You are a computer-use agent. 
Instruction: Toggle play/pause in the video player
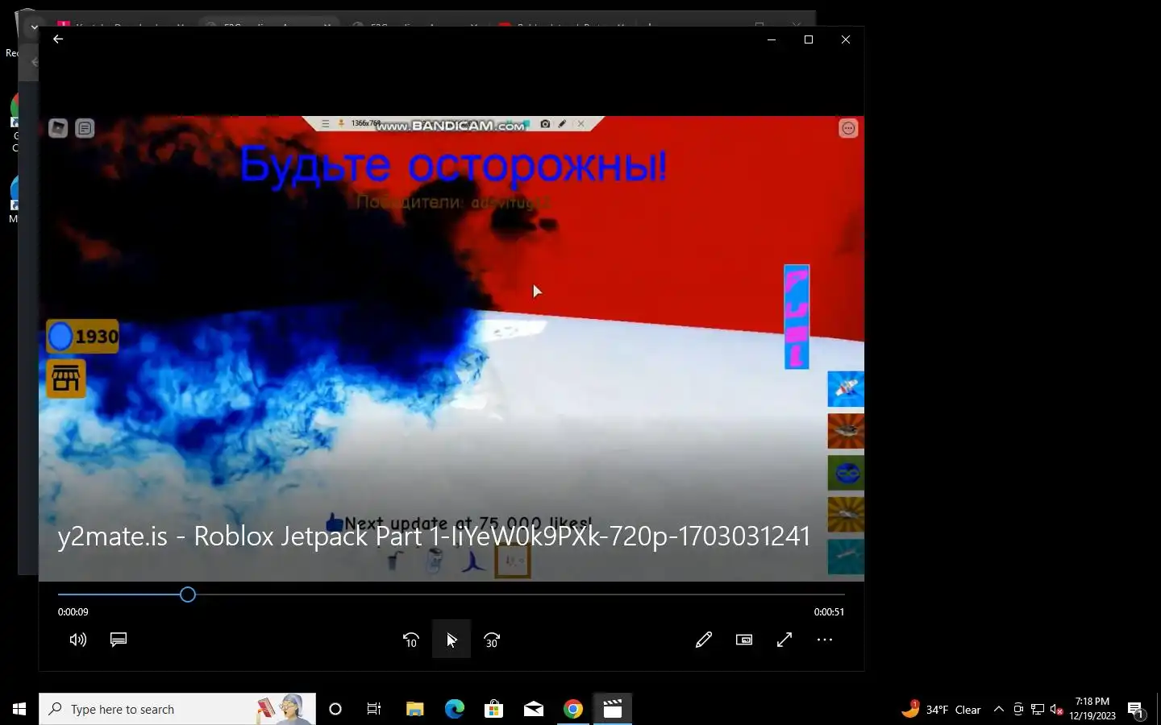click(451, 640)
